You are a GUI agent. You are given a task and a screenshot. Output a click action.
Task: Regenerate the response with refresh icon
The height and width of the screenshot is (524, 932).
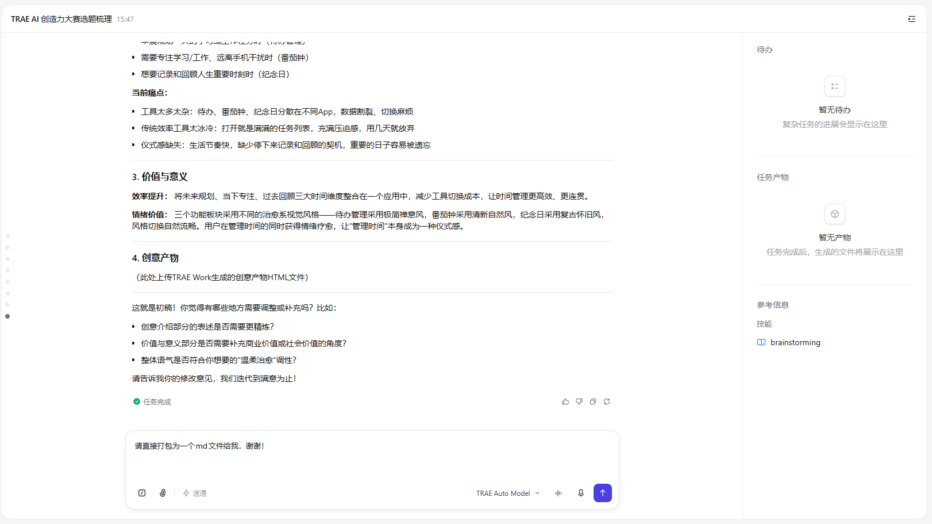click(607, 401)
